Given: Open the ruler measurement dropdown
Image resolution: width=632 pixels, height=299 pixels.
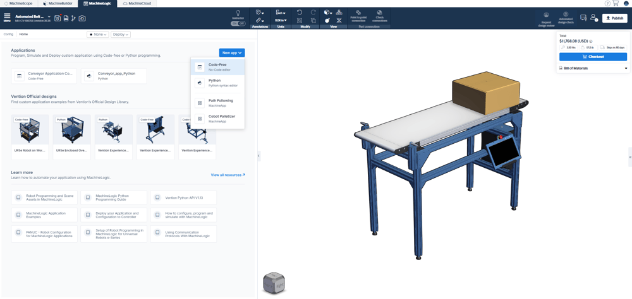Looking at the screenshot, I should click(260, 20).
